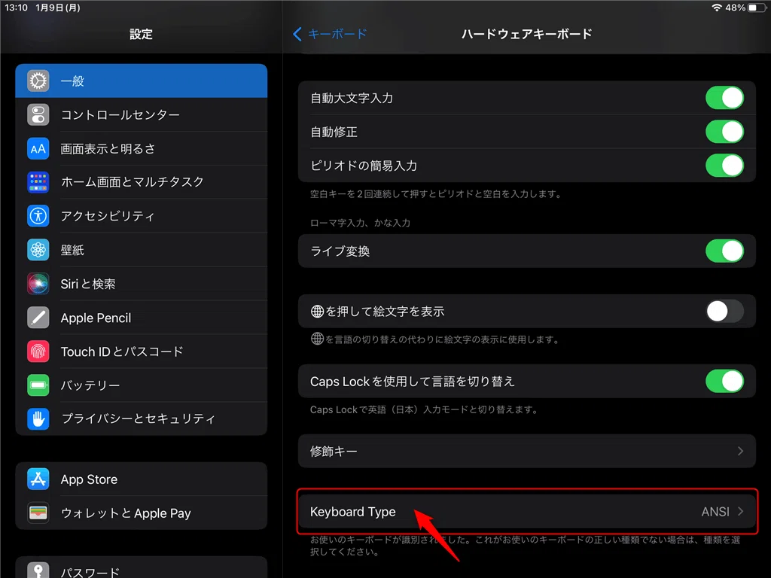Toggle 自動大文字入力 switch off

click(724, 98)
